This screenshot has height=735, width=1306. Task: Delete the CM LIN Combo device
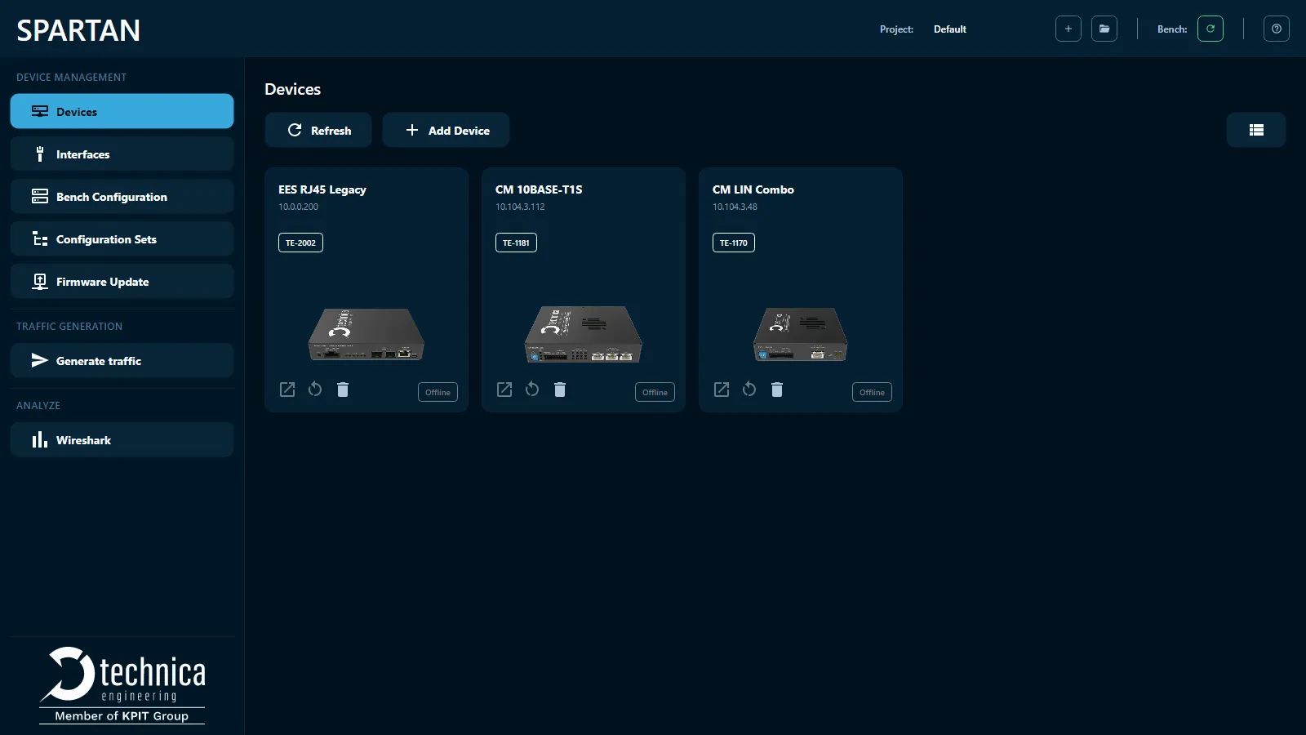tap(777, 390)
